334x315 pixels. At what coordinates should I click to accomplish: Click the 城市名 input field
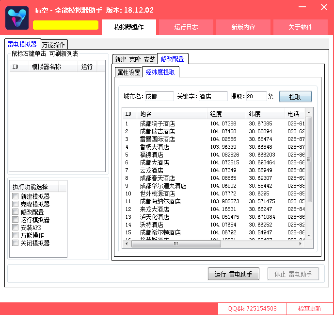(x=159, y=96)
